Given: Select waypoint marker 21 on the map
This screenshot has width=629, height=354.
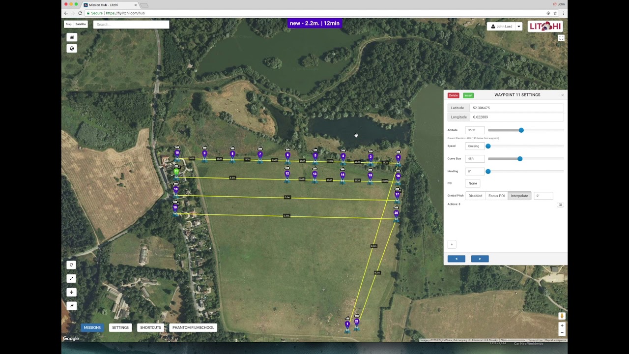Looking at the screenshot, I should click(x=356, y=322).
